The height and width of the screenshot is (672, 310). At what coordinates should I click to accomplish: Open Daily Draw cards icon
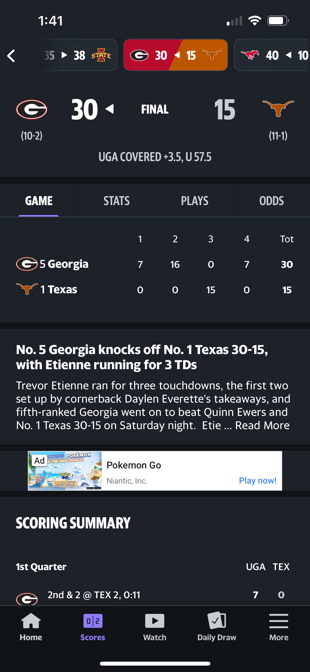(217, 621)
